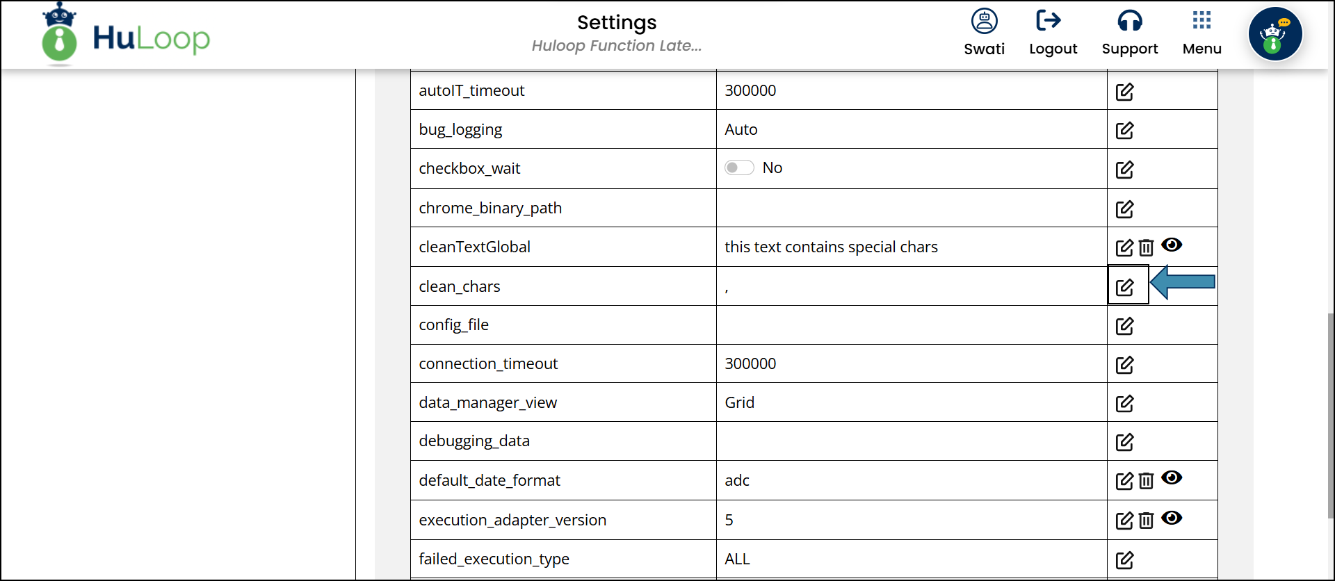Edit the execution_adapter_version value
The image size is (1335, 581).
click(1124, 521)
